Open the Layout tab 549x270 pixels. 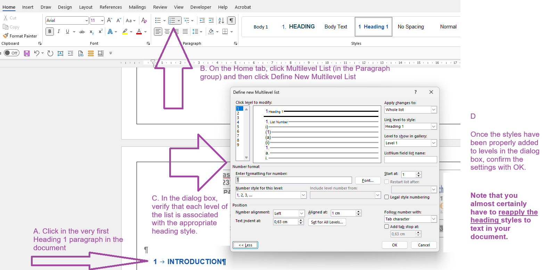click(86, 7)
